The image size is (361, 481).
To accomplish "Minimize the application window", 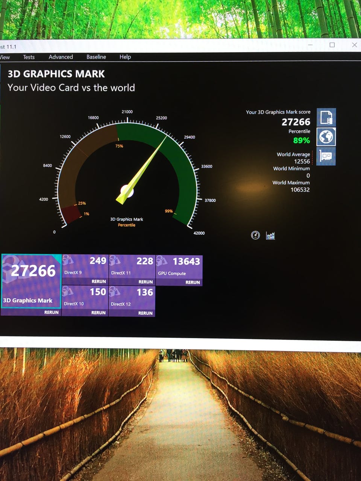I will tap(310, 45).
